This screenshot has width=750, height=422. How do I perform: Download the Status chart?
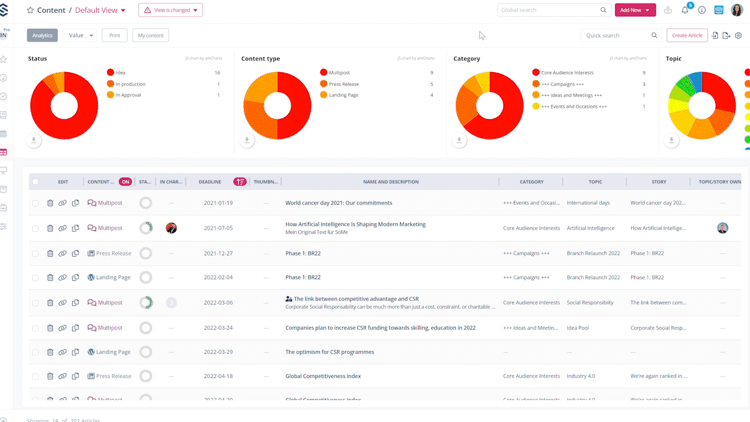click(x=34, y=140)
